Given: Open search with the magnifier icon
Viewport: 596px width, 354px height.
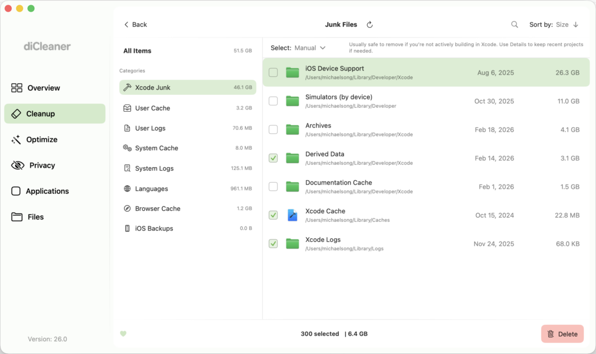Looking at the screenshot, I should pos(515,24).
